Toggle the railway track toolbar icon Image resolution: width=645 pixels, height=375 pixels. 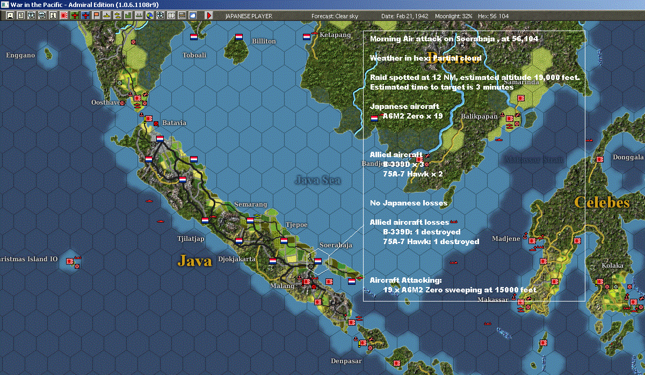[182, 16]
